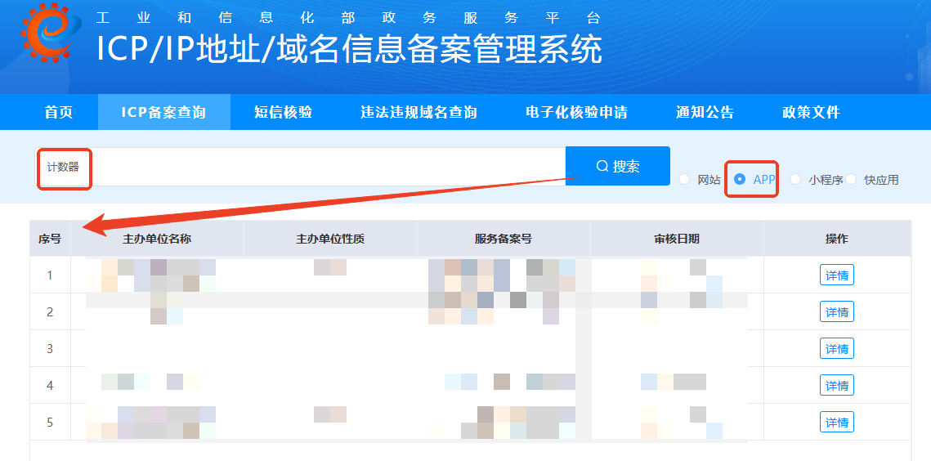Focus the search box containing 计数器
Image resolution: width=931 pixels, height=461 pixels.
coord(300,167)
